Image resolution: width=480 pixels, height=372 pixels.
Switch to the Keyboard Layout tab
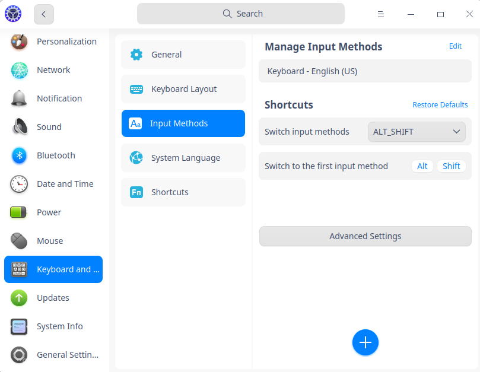[x=183, y=88]
